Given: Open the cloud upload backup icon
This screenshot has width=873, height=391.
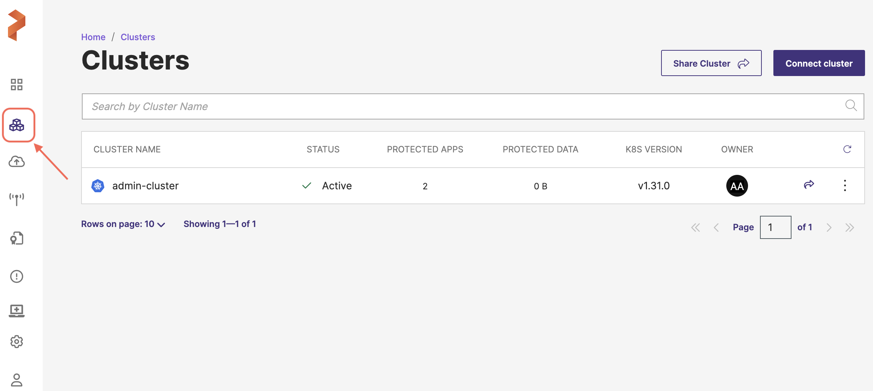Looking at the screenshot, I should 17,161.
